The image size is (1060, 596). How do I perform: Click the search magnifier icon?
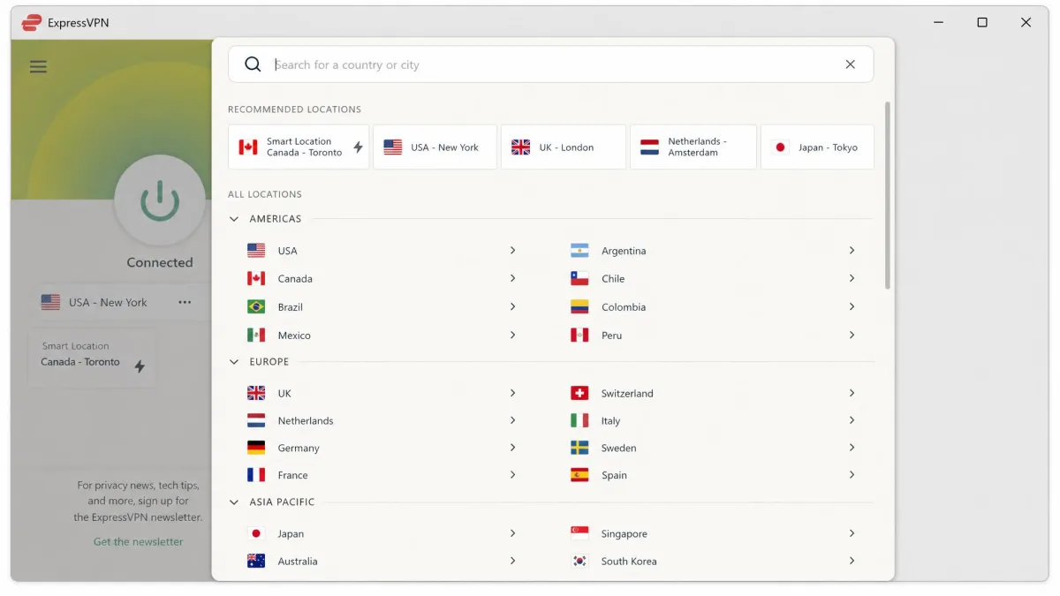[x=253, y=64]
